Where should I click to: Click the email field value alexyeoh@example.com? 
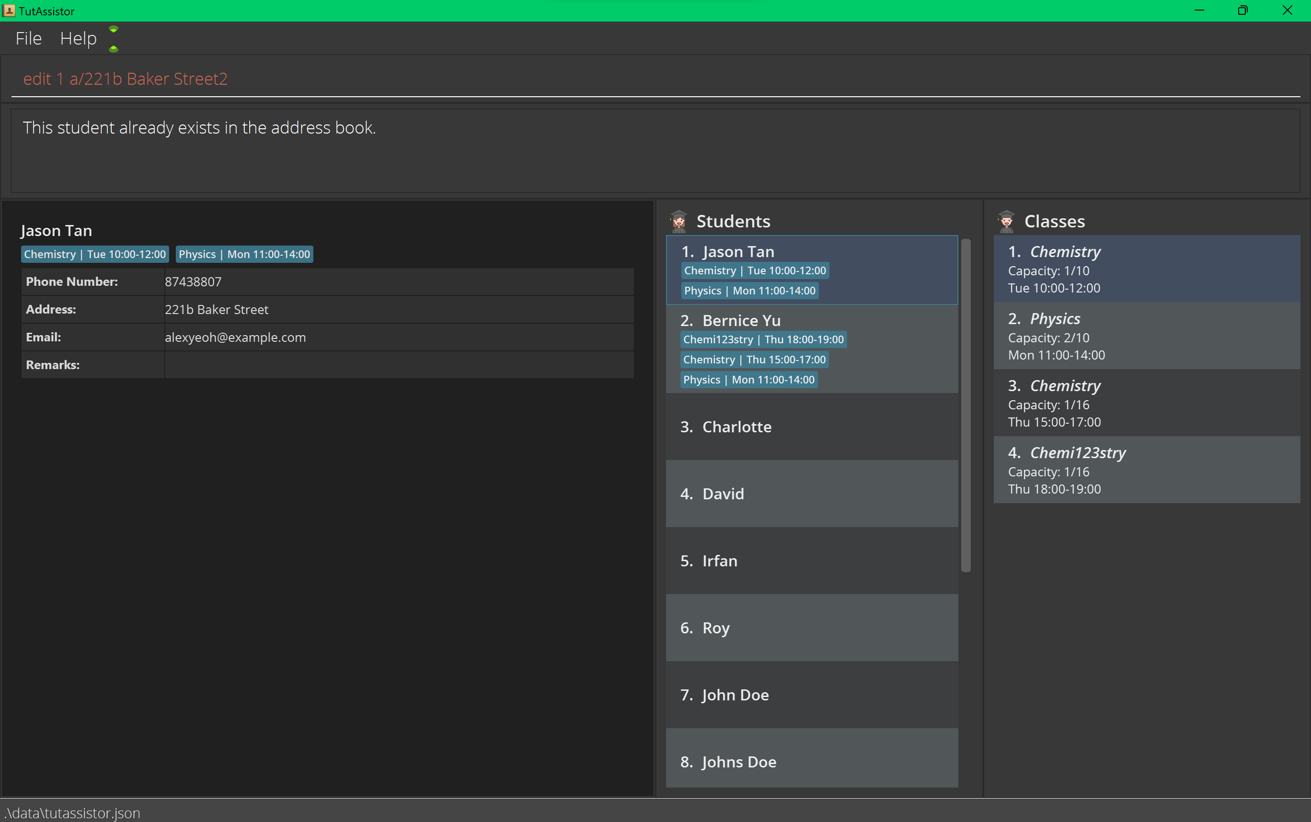pos(235,338)
